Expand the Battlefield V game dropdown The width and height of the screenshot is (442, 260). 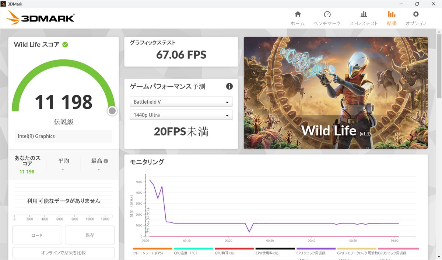181,102
